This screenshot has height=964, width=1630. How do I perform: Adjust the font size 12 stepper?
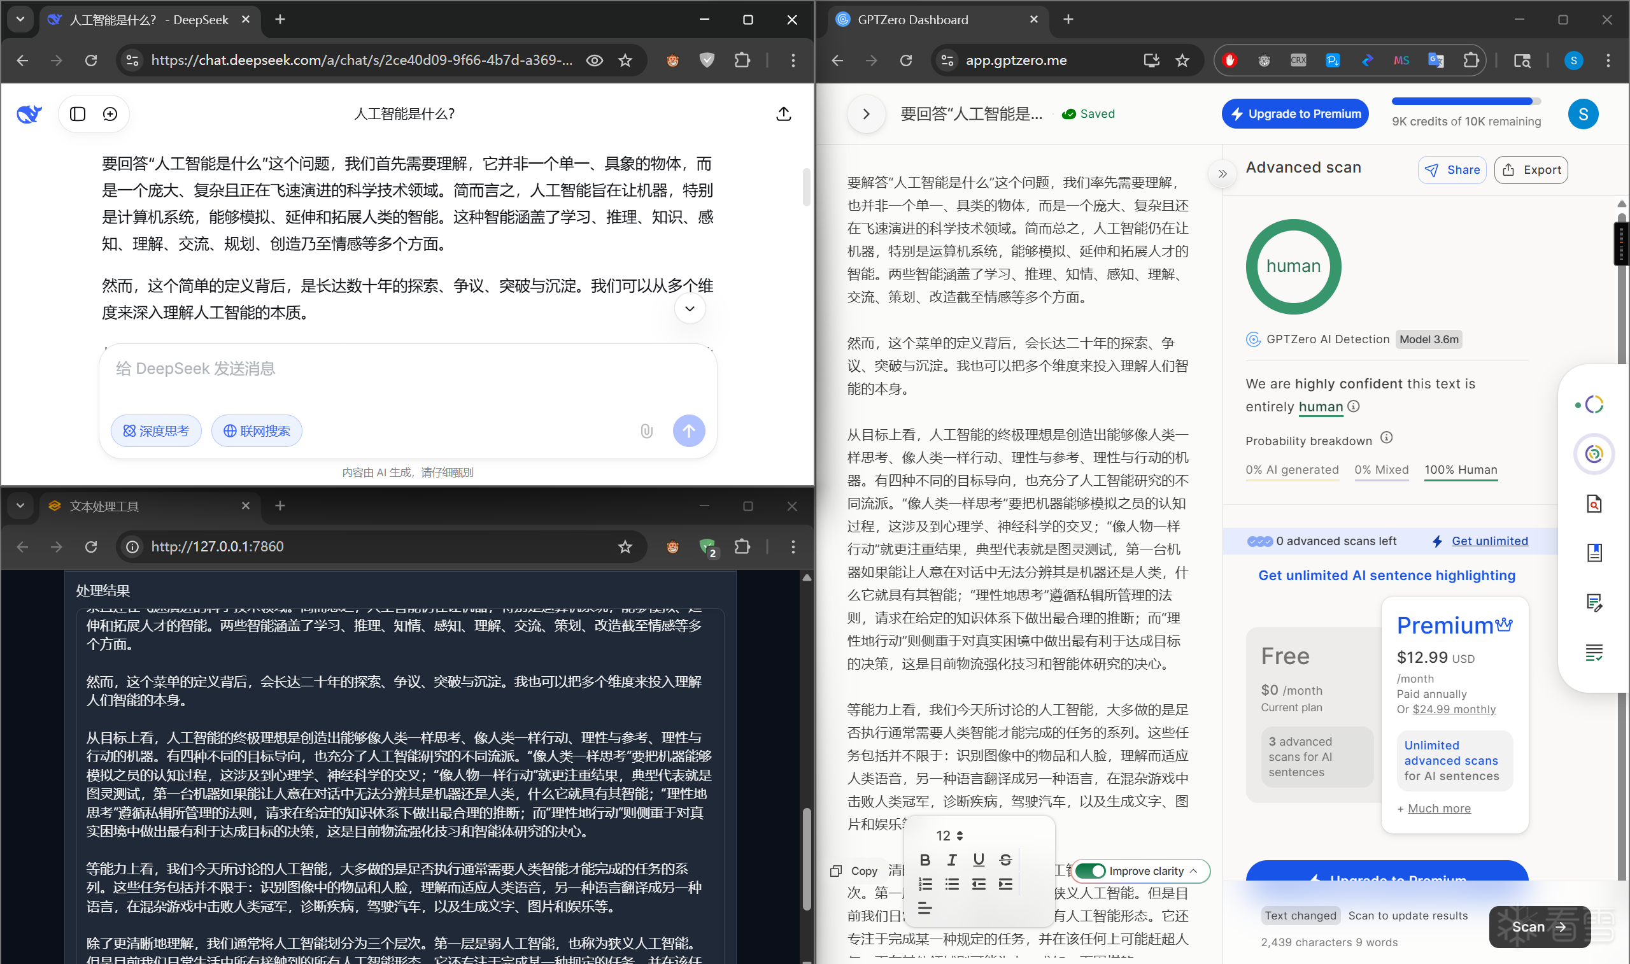coord(960,835)
